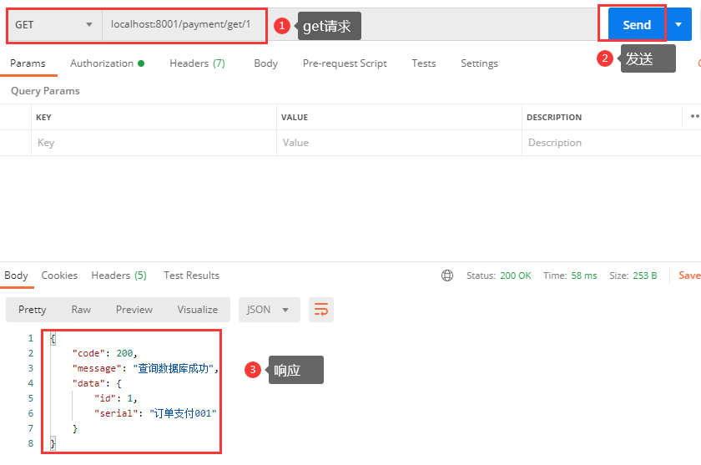Select the Pretty view
Viewport: 701px width, 465px height.
(33, 310)
